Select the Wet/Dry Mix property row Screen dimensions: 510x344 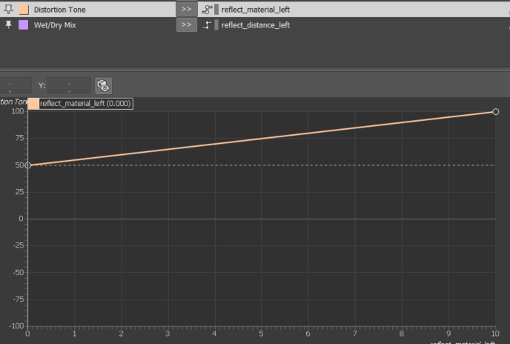[x=255, y=24]
